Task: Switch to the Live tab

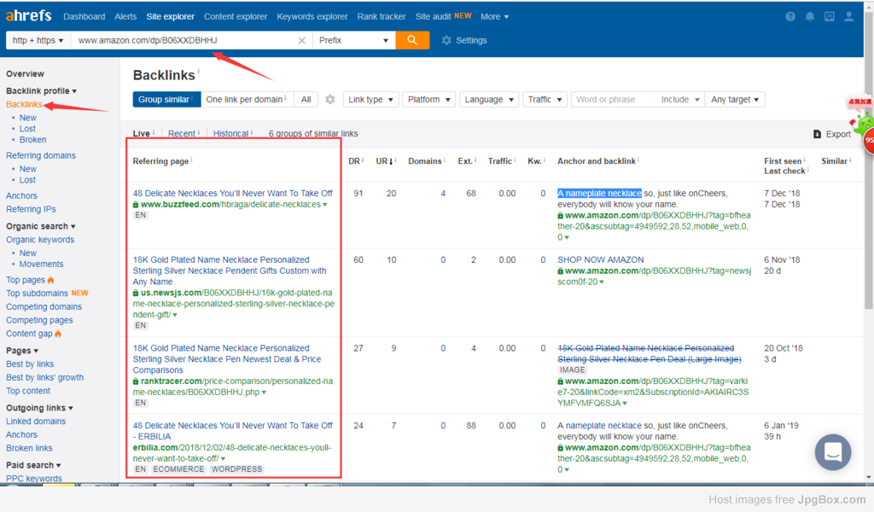Action: (141, 134)
